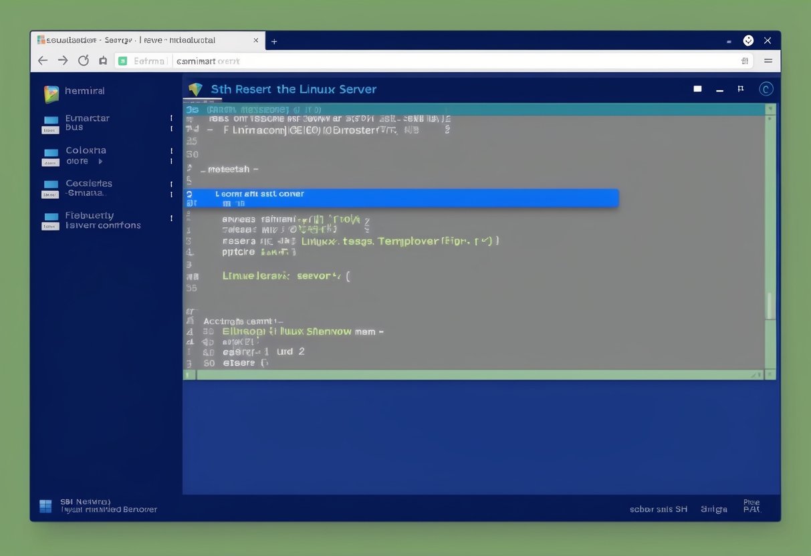Open the home page using the home icon
The image size is (811, 556).
tap(102, 60)
